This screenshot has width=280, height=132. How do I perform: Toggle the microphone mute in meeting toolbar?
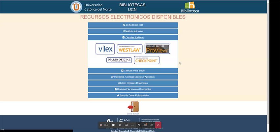tap(120, 125)
